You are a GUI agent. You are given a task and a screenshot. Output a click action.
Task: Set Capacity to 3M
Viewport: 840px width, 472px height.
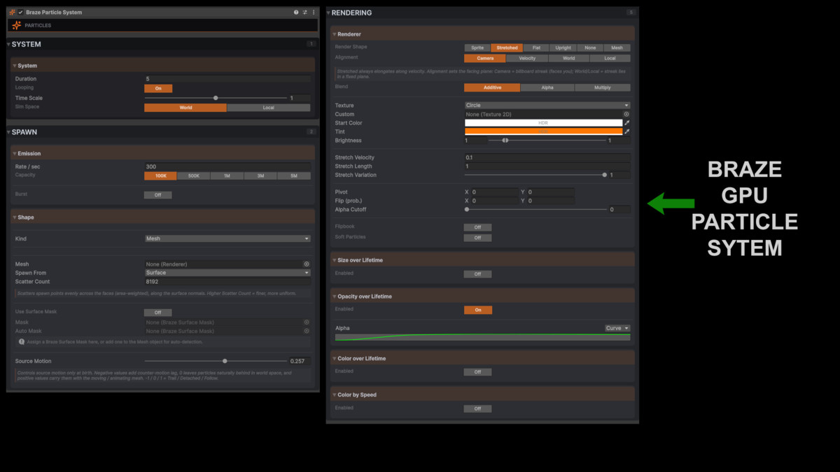(x=260, y=176)
